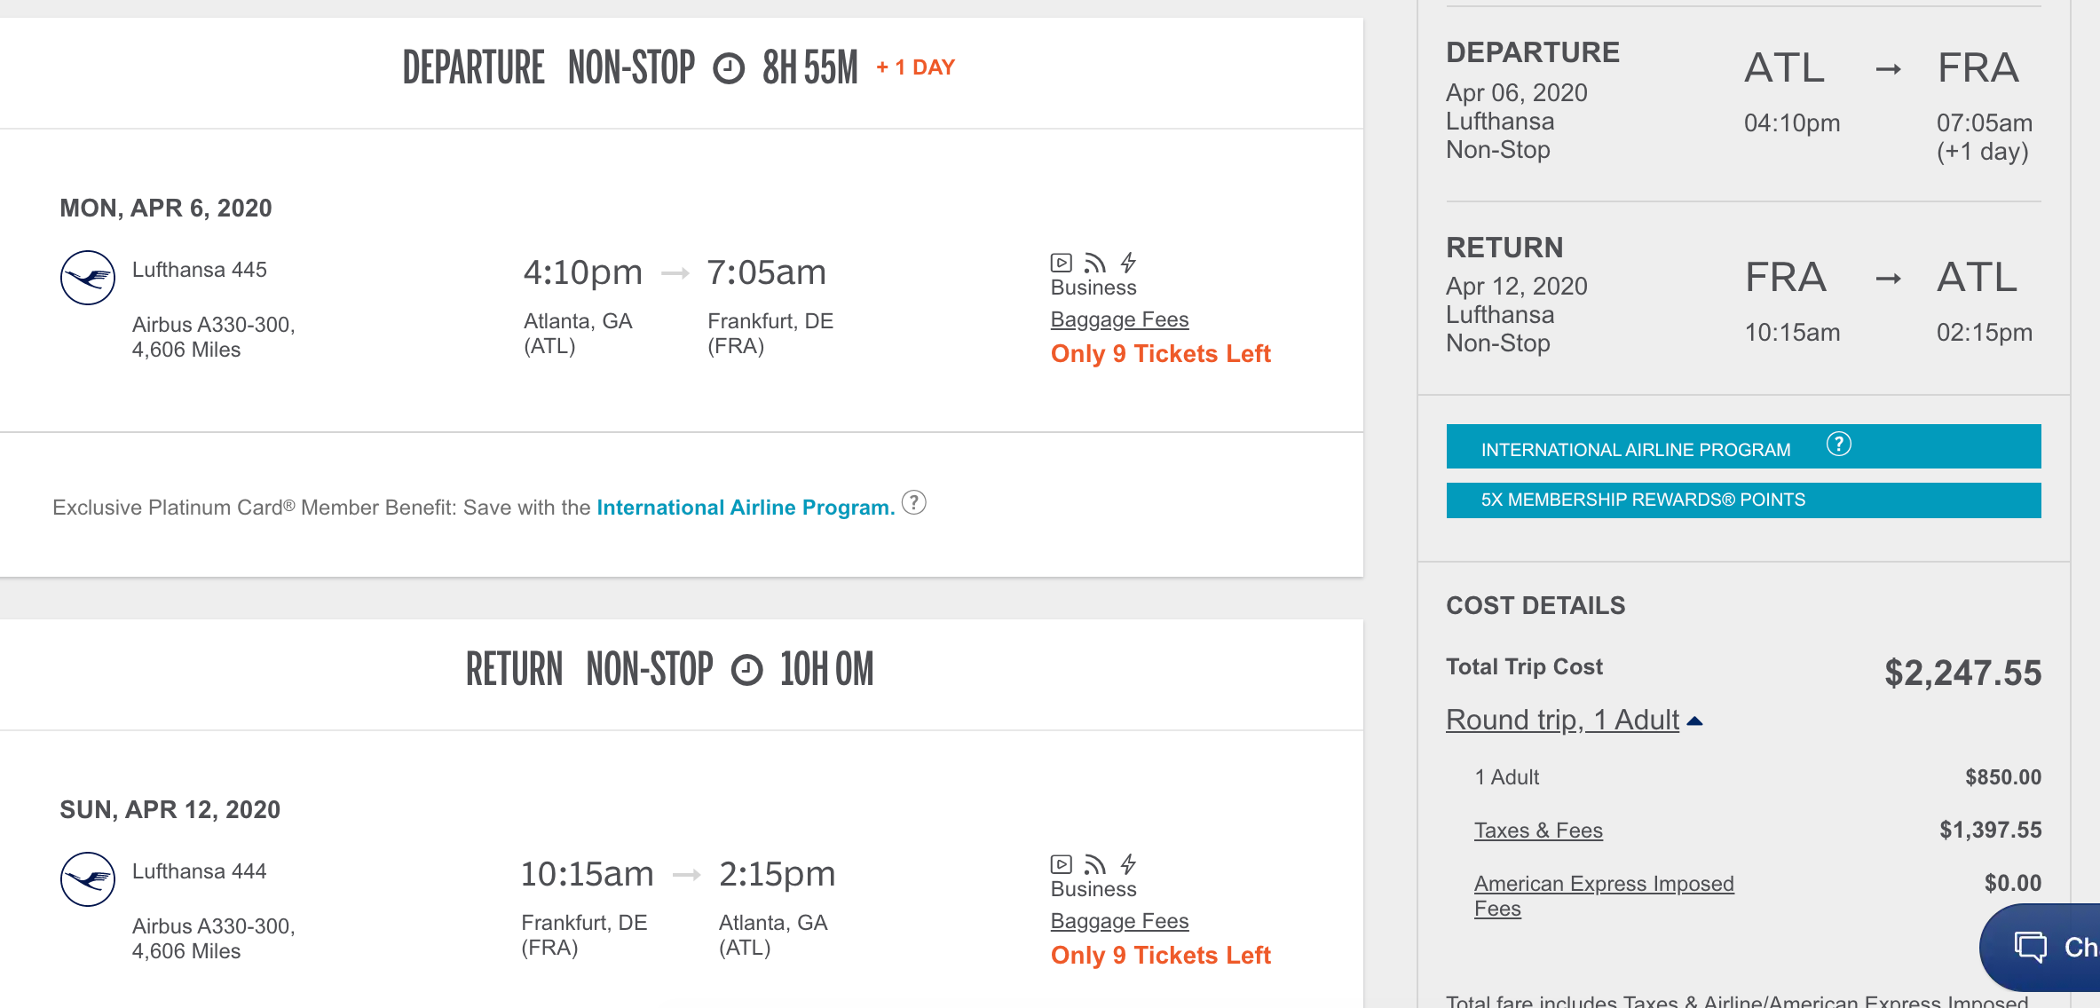2100x1008 pixels.
Task: Open help icon beside International Airline Program link
Action: pos(913,503)
